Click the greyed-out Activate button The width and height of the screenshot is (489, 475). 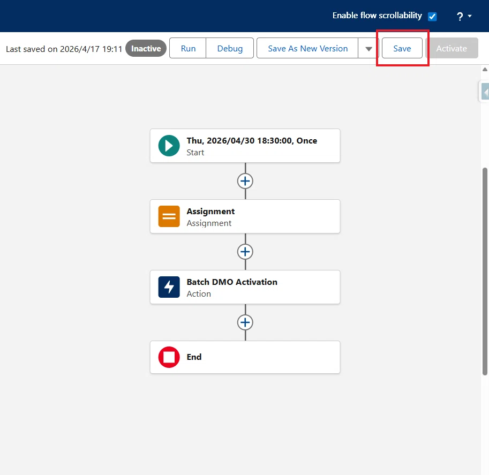pos(452,48)
